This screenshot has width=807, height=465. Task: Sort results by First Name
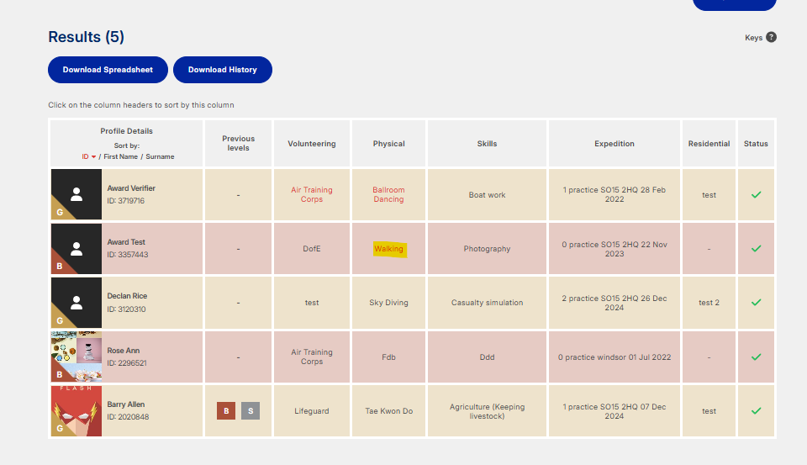[120, 157]
